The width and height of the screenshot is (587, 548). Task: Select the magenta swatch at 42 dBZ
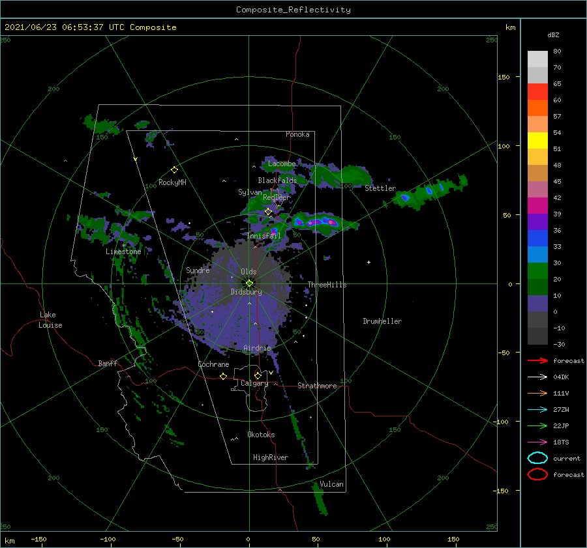(537, 205)
